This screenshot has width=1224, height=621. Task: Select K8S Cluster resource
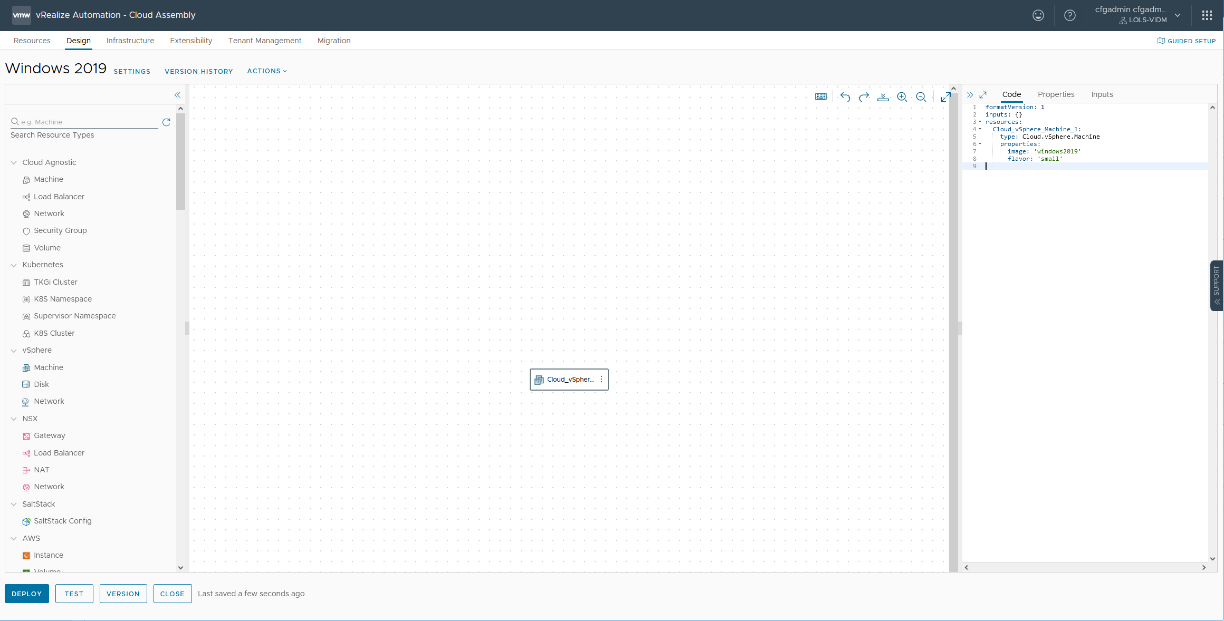pyautogui.click(x=49, y=333)
